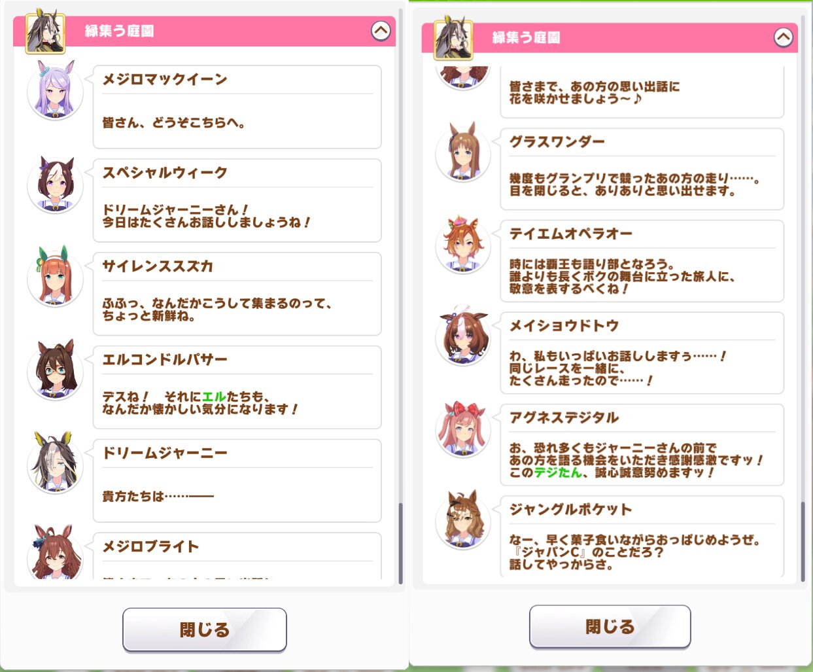Click Meisho Doto's avatar icon
This screenshot has height=672, width=813.
[x=463, y=338]
